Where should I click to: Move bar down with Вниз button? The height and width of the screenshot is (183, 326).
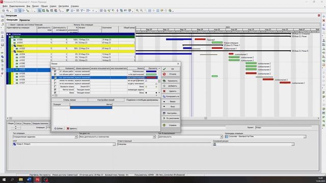pos(171,107)
